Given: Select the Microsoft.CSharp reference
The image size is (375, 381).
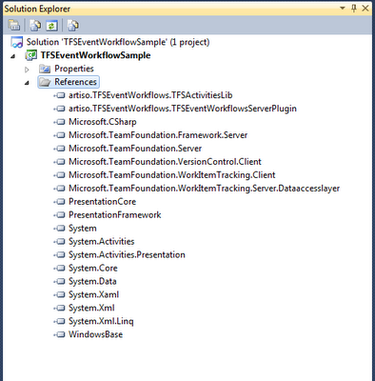Looking at the screenshot, I should tap(103, 122).
